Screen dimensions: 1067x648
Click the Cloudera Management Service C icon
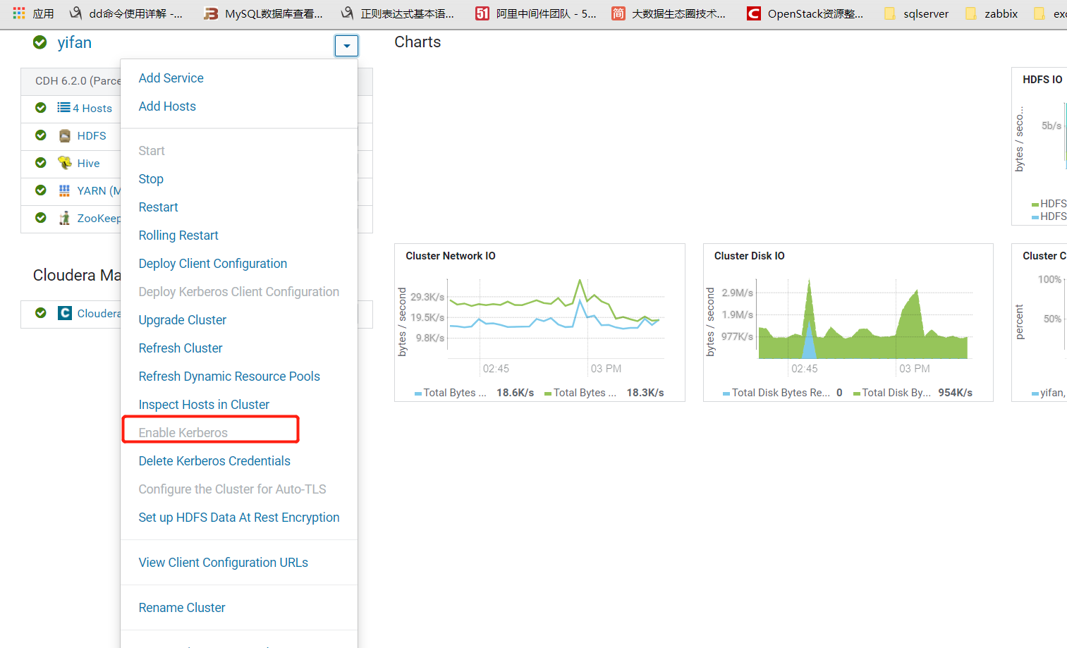click(65, 313)
